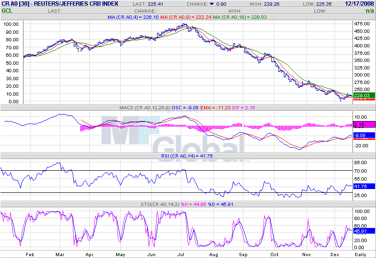Click the Mar month label on time axis
This screenshot has height=258, width=376.
pyautogui.click(x=60, y=254)
